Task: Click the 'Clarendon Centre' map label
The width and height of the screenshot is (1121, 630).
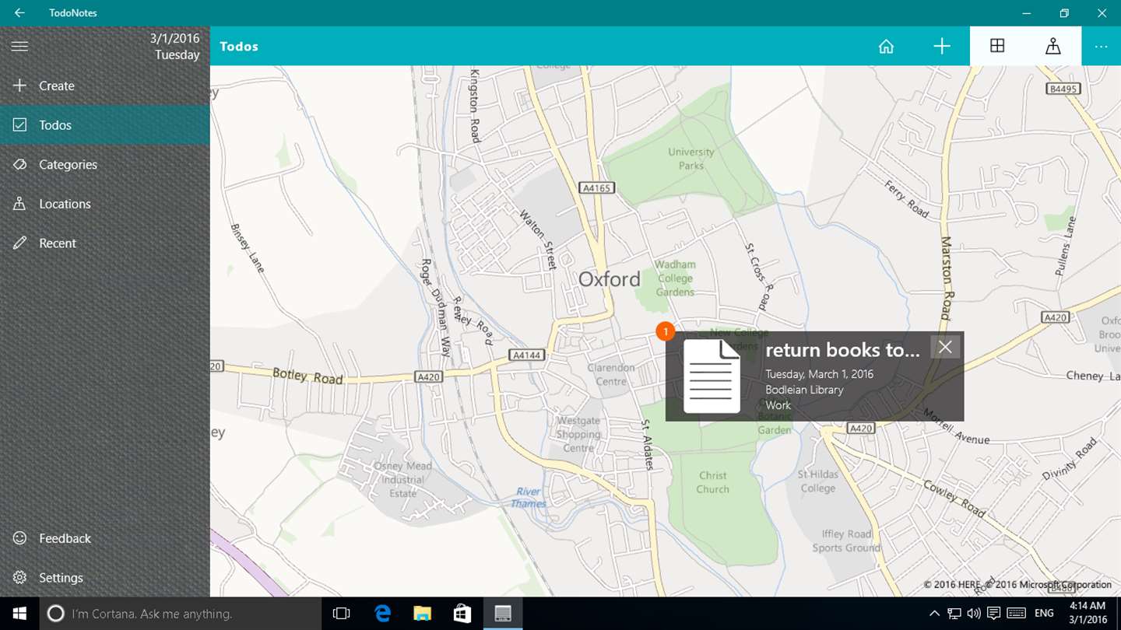Action: (611, 374)
